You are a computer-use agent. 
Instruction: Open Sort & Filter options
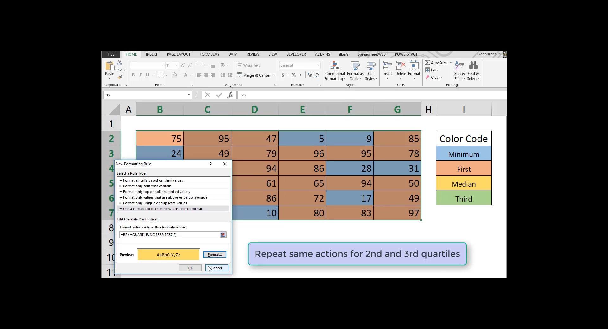click(459, 70)
